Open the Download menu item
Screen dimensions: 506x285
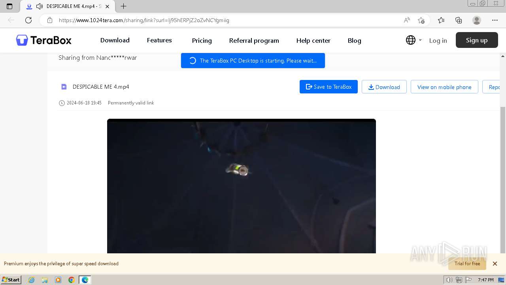click(115, 40)
